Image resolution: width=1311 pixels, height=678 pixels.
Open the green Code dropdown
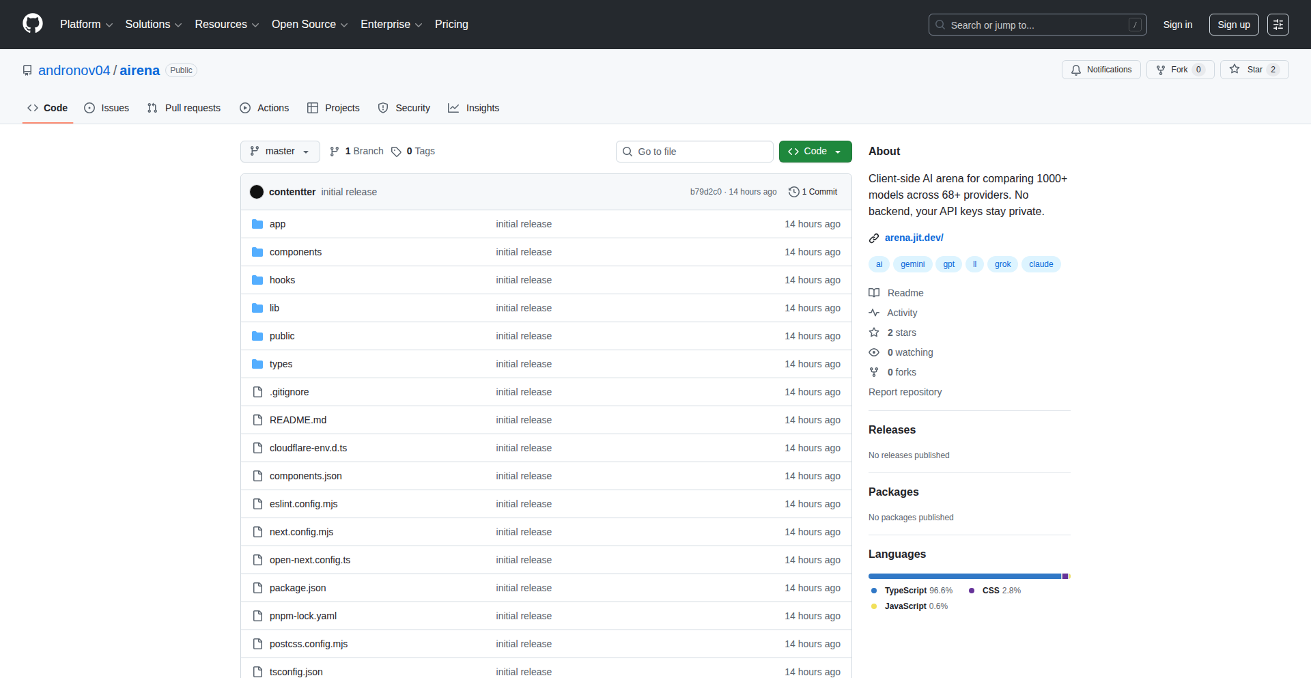click(x=815, y=152)
